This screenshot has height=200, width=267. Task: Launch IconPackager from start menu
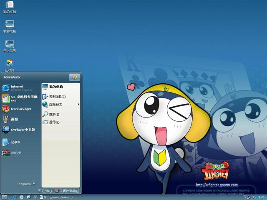(x=18, y=109)
